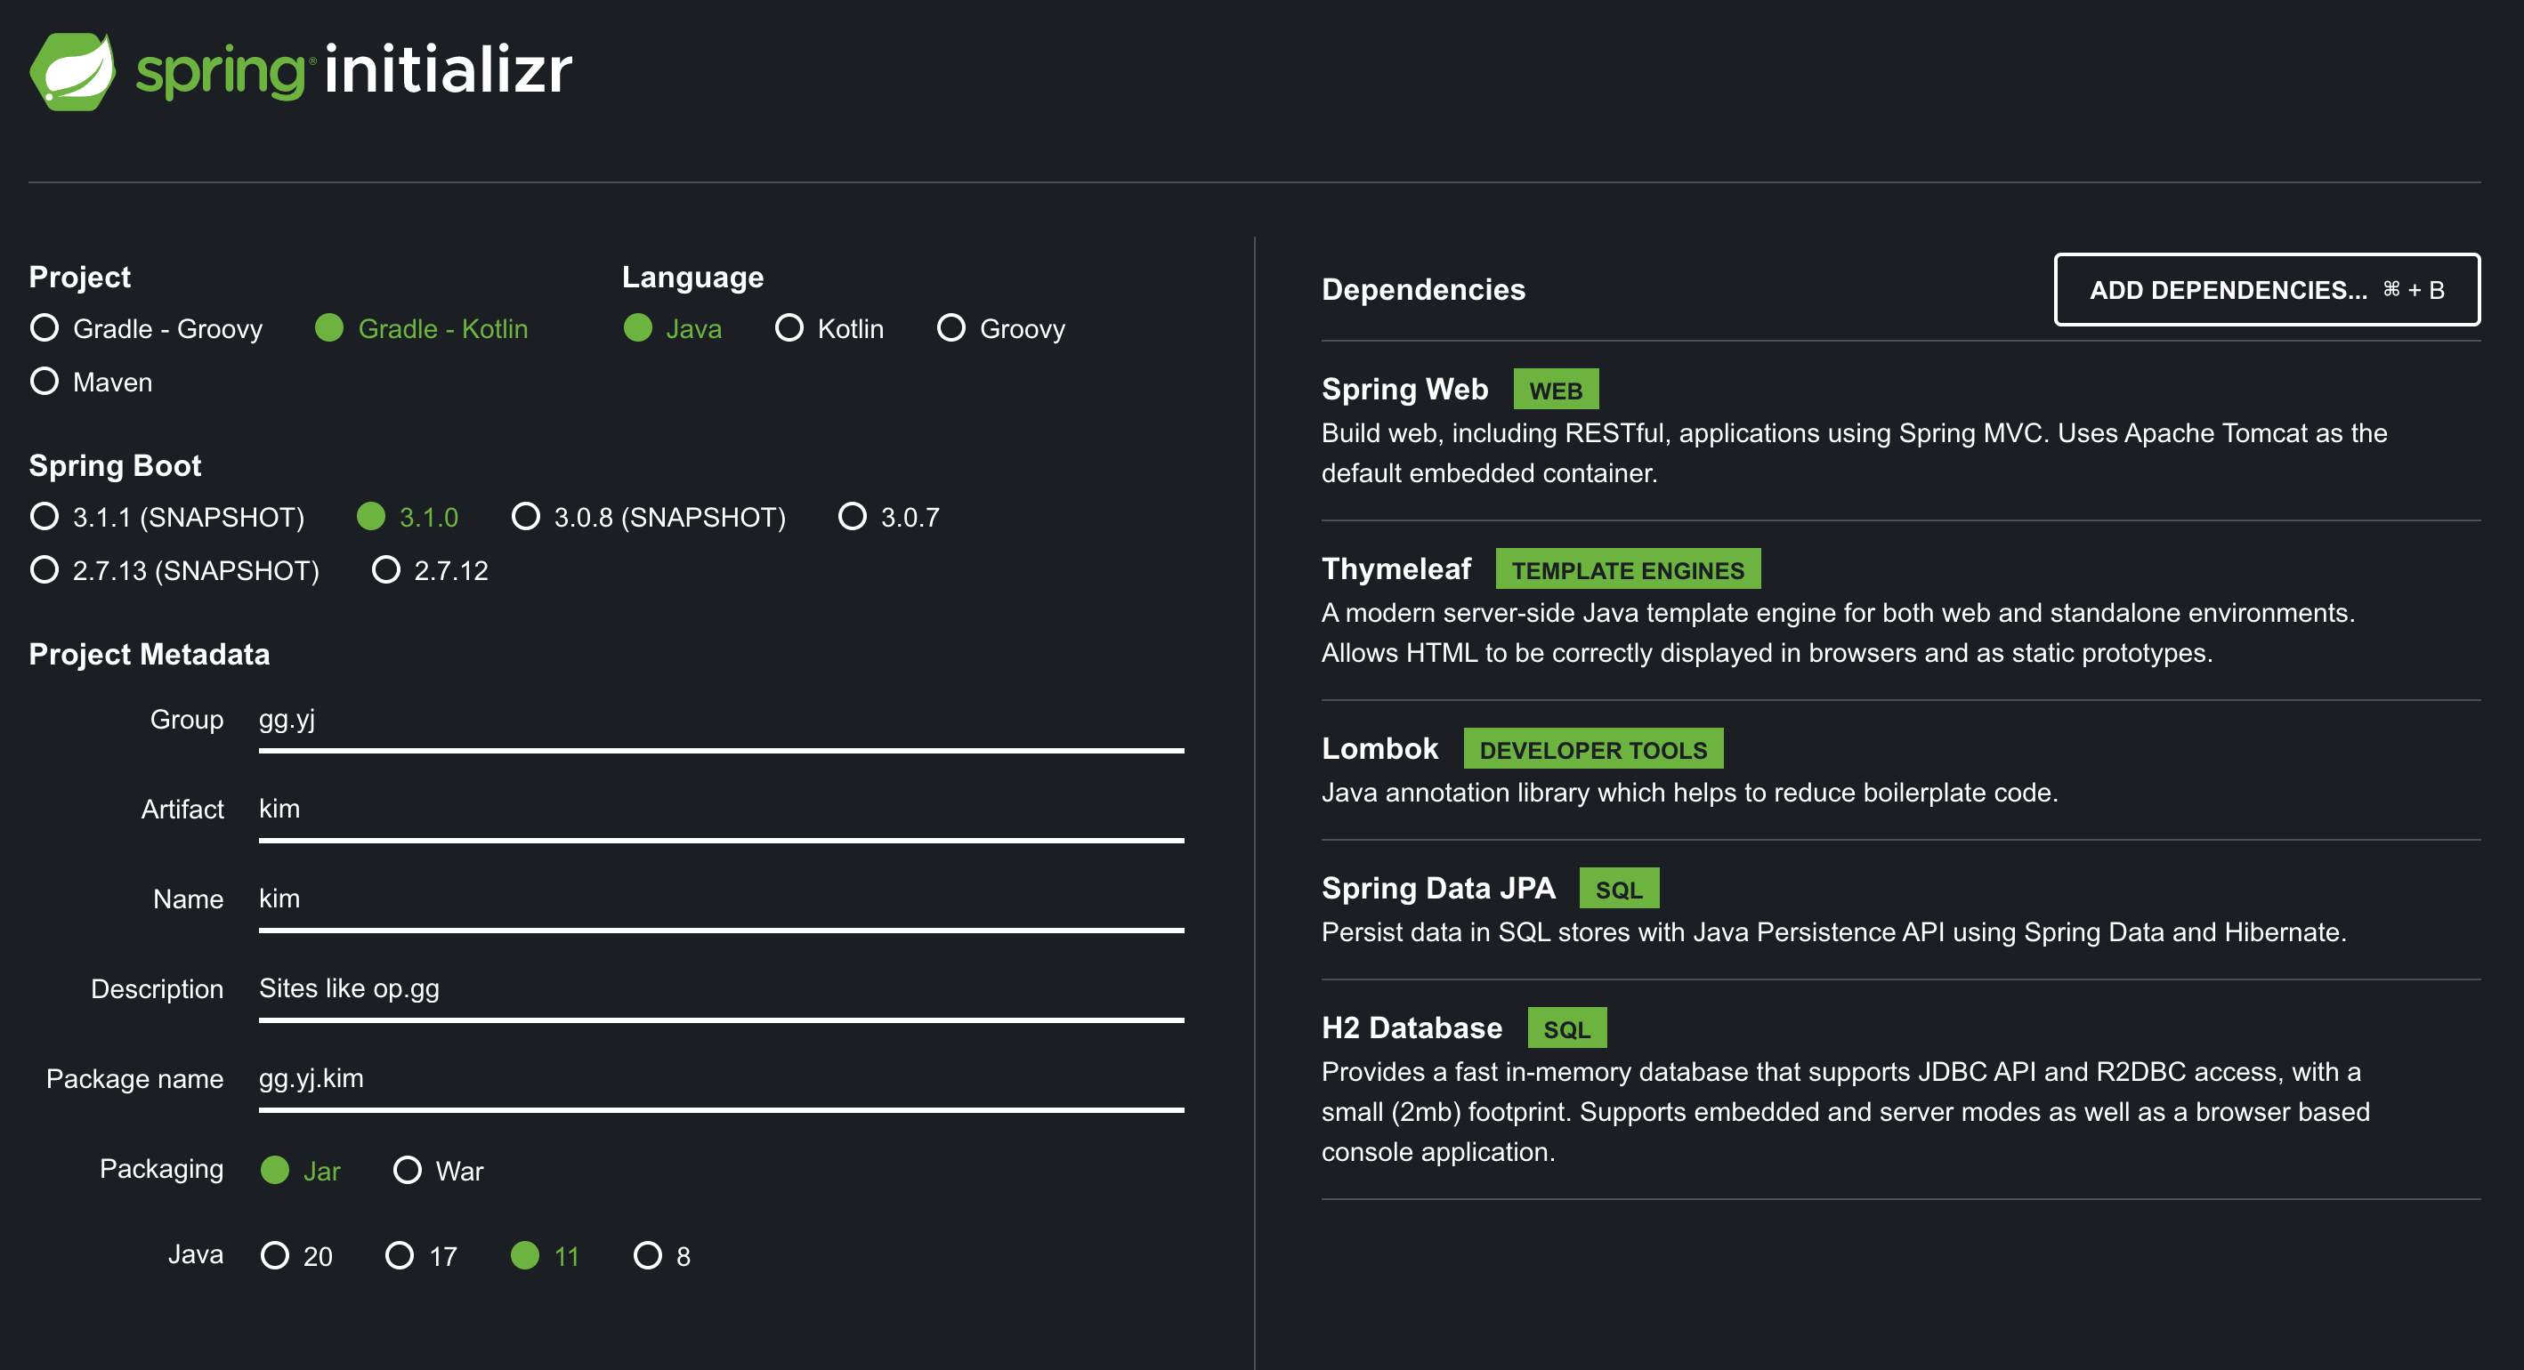The width and height of the screenshot is (2524, 1370).
Task: Open the Add Dependencies dialog
Action: (x=2266, y=290)
